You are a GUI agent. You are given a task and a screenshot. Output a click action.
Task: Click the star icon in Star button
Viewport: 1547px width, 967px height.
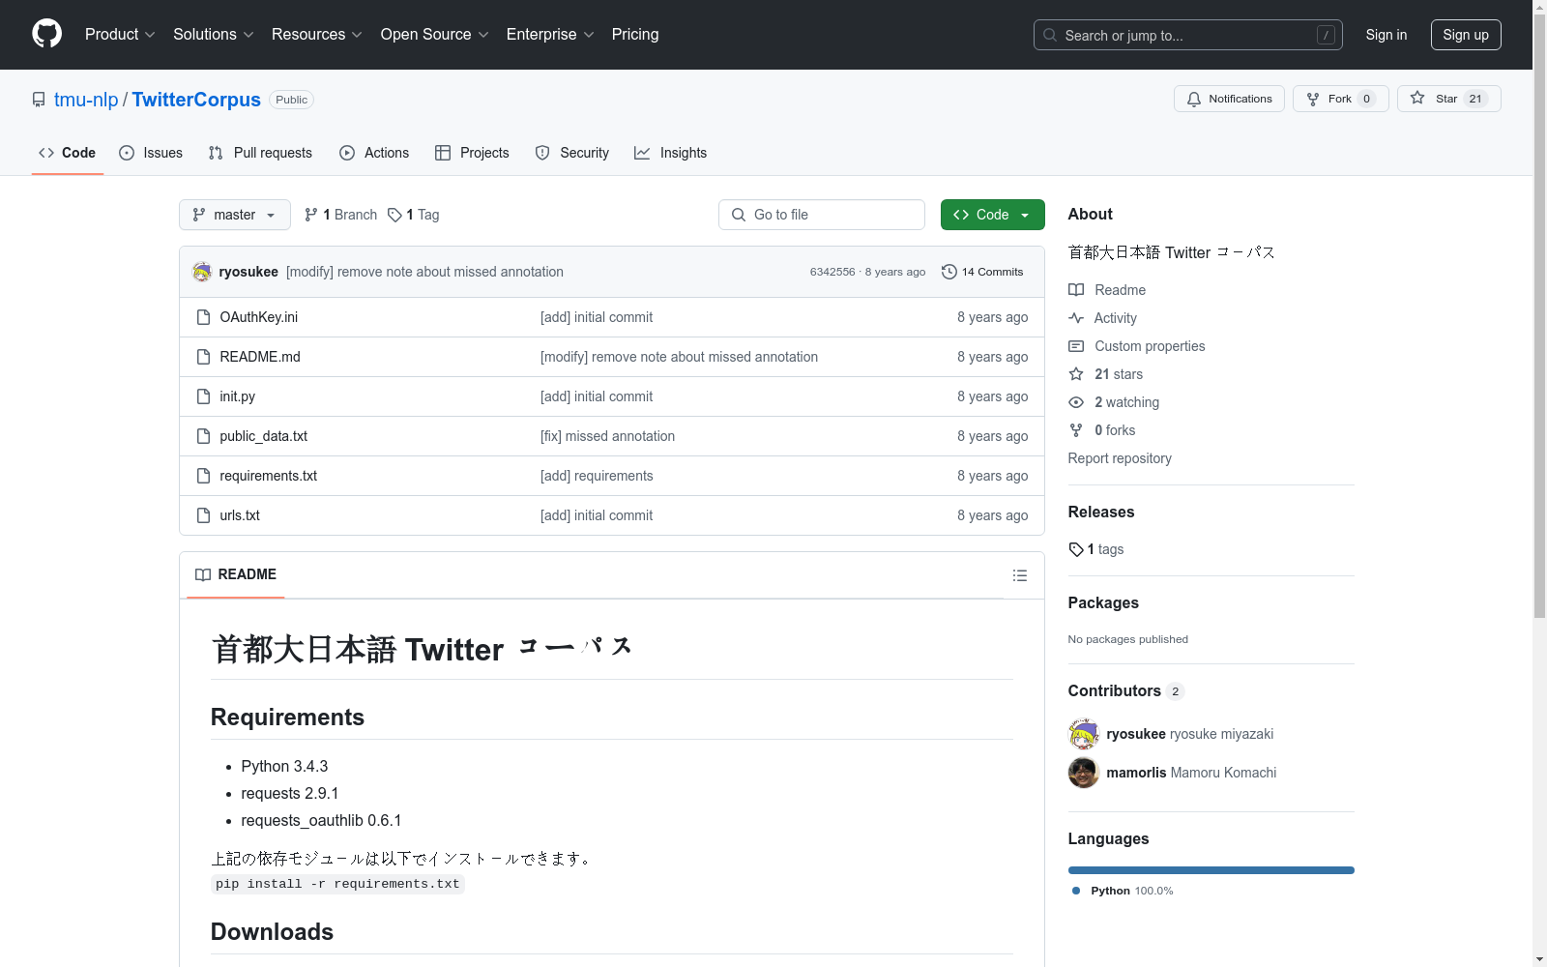(x=1417, y=98)
